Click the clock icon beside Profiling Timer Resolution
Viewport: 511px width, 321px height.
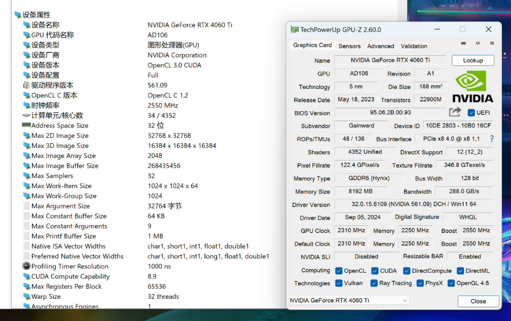[x=26, y=266]
